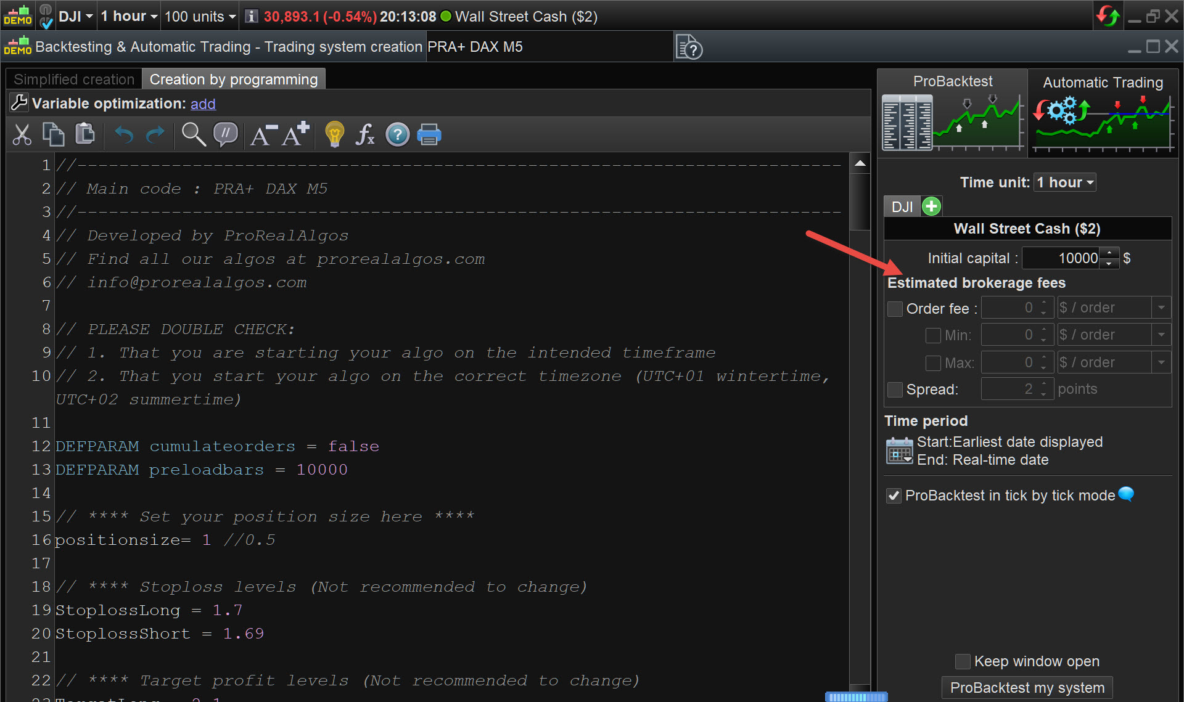Click the comment/uncomment bubble icon
Viewport: 1184px width, 702px height.
(226, 134)
